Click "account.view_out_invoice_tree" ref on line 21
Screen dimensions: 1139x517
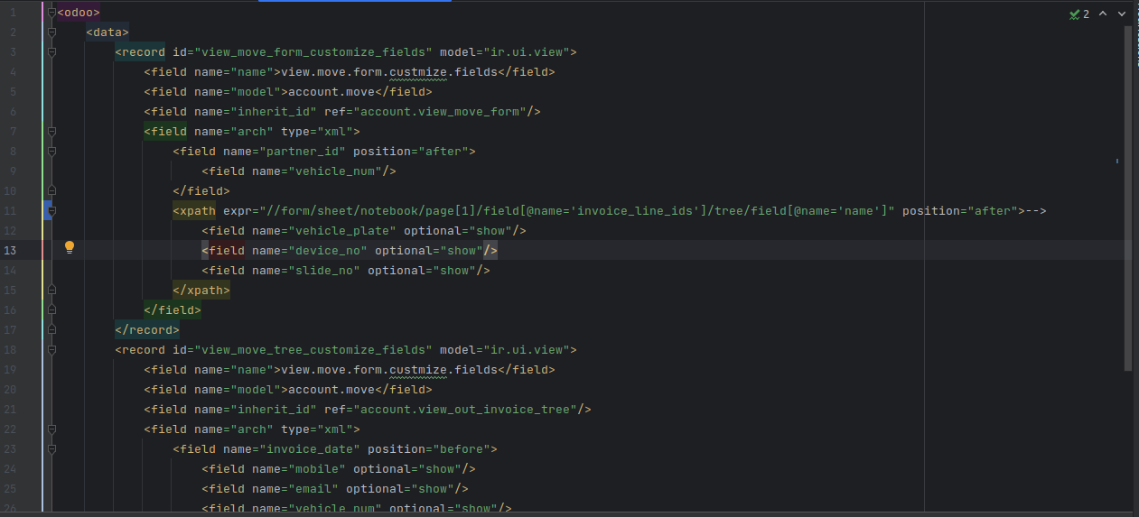point(465,410)
